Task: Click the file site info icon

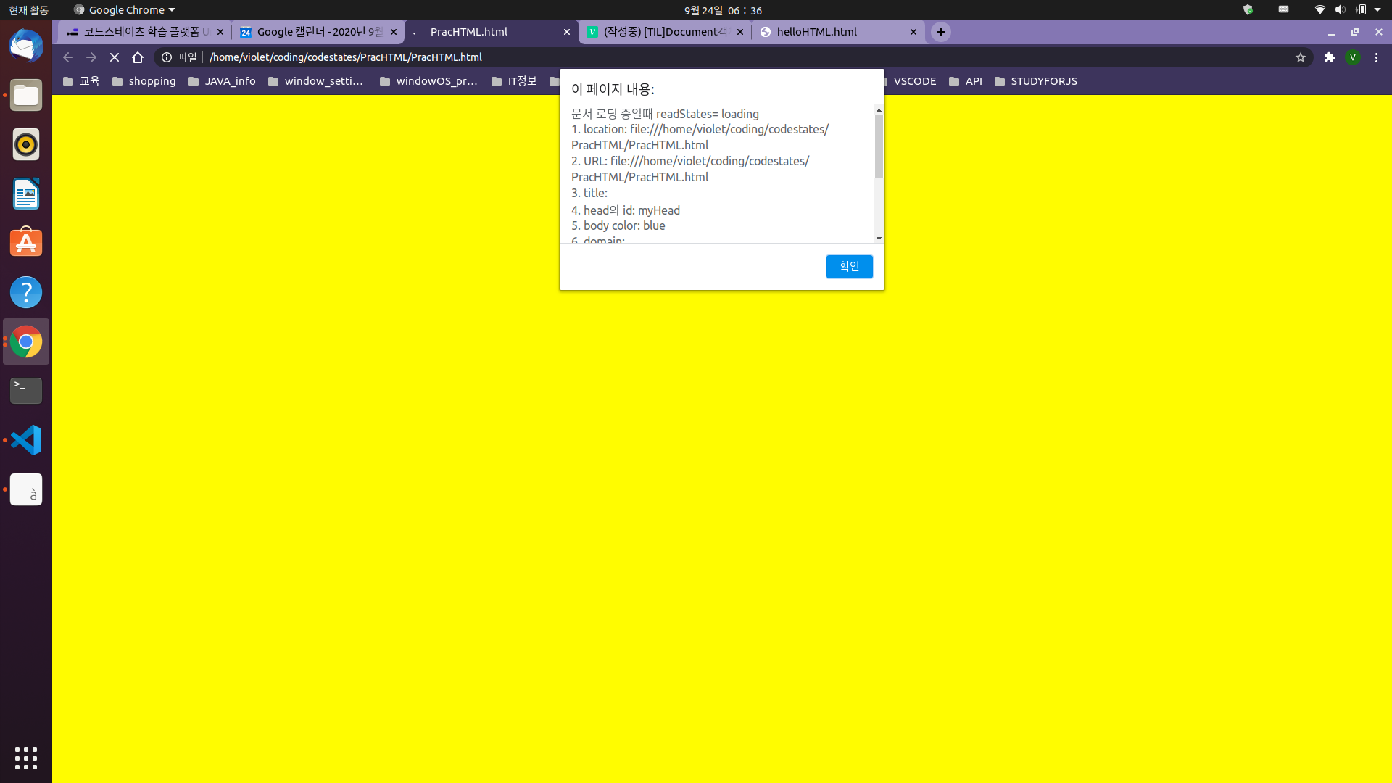Action: [167, 57]
